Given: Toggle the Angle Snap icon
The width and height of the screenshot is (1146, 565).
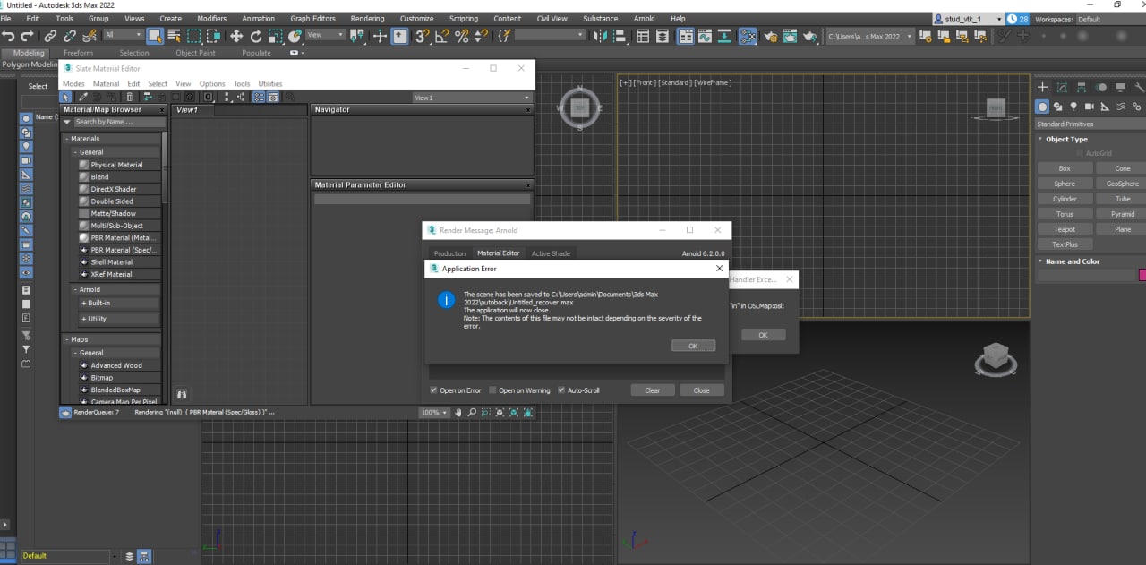Looking at the screenshot, I should coord(442,36).
